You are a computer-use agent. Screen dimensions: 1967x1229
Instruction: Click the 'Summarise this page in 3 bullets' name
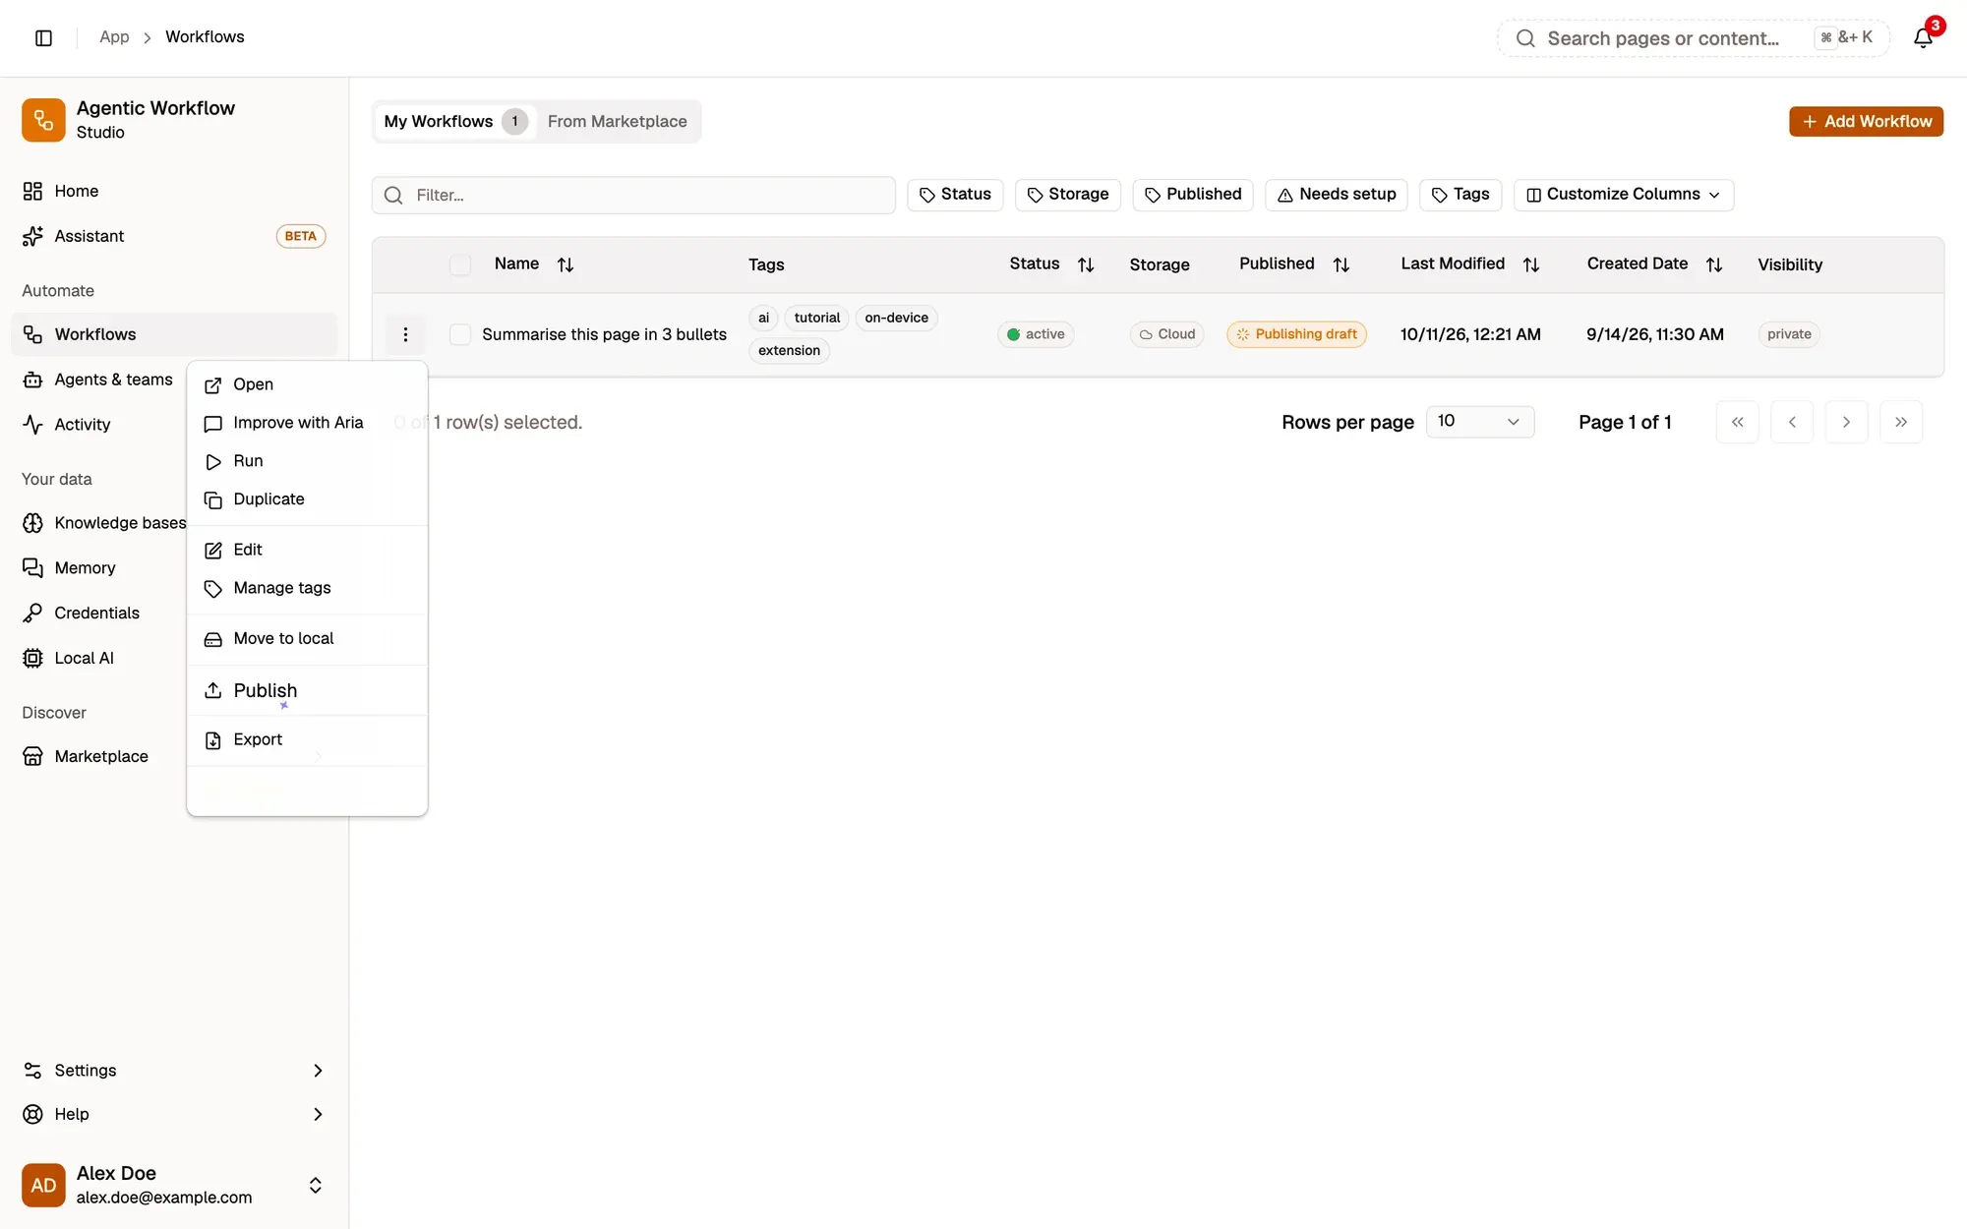click(x=604, y=334)
